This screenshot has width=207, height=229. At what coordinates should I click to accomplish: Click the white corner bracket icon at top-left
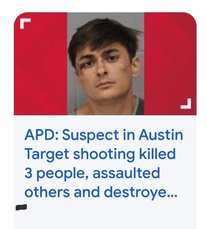pyautogui.click(x=25, y=23)
